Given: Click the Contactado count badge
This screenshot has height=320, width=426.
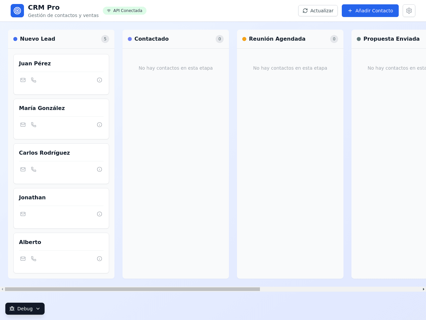Looking at the screenshot, I should click(x=220, y=39).
